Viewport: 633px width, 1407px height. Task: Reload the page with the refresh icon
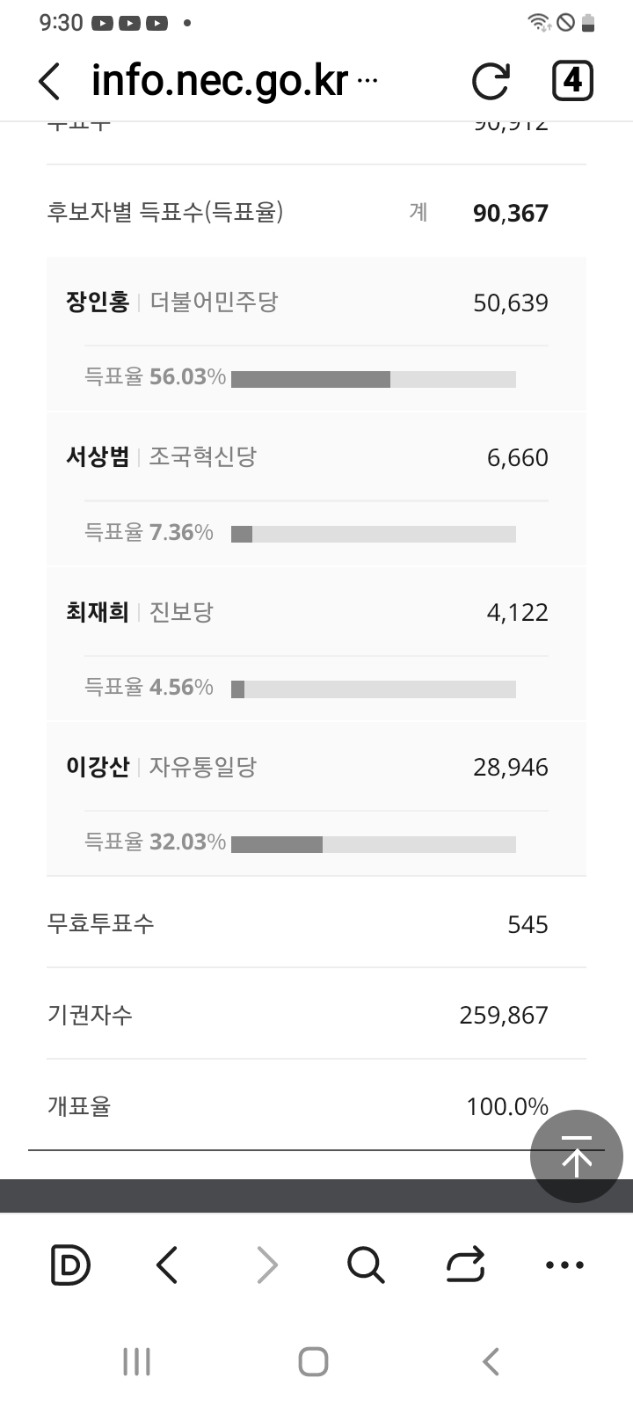pyautogui.click(x=490, y=82)
